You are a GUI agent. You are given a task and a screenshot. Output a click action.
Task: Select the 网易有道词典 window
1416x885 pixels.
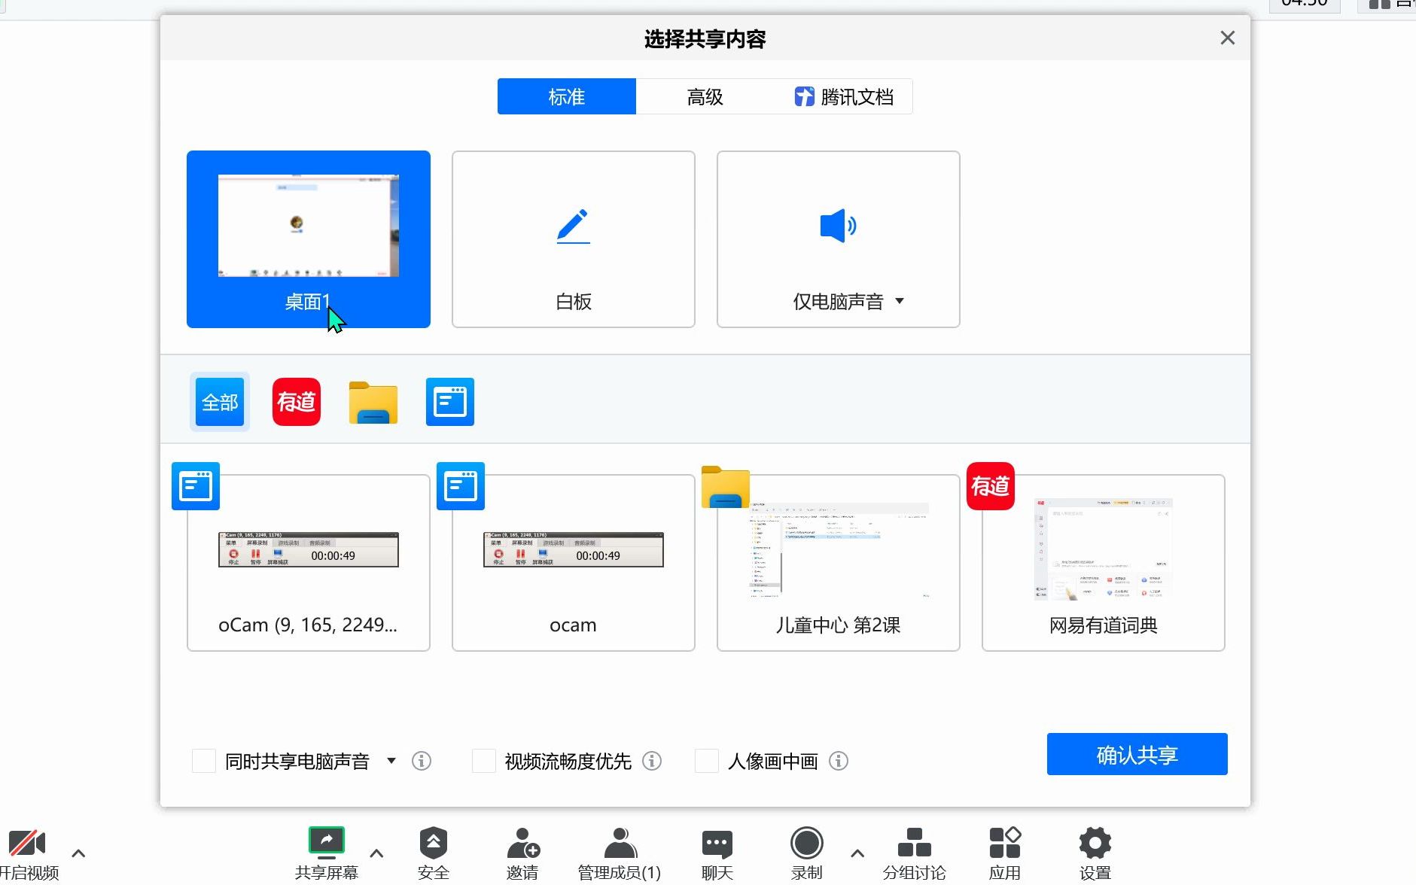(x=1104, y=563)
